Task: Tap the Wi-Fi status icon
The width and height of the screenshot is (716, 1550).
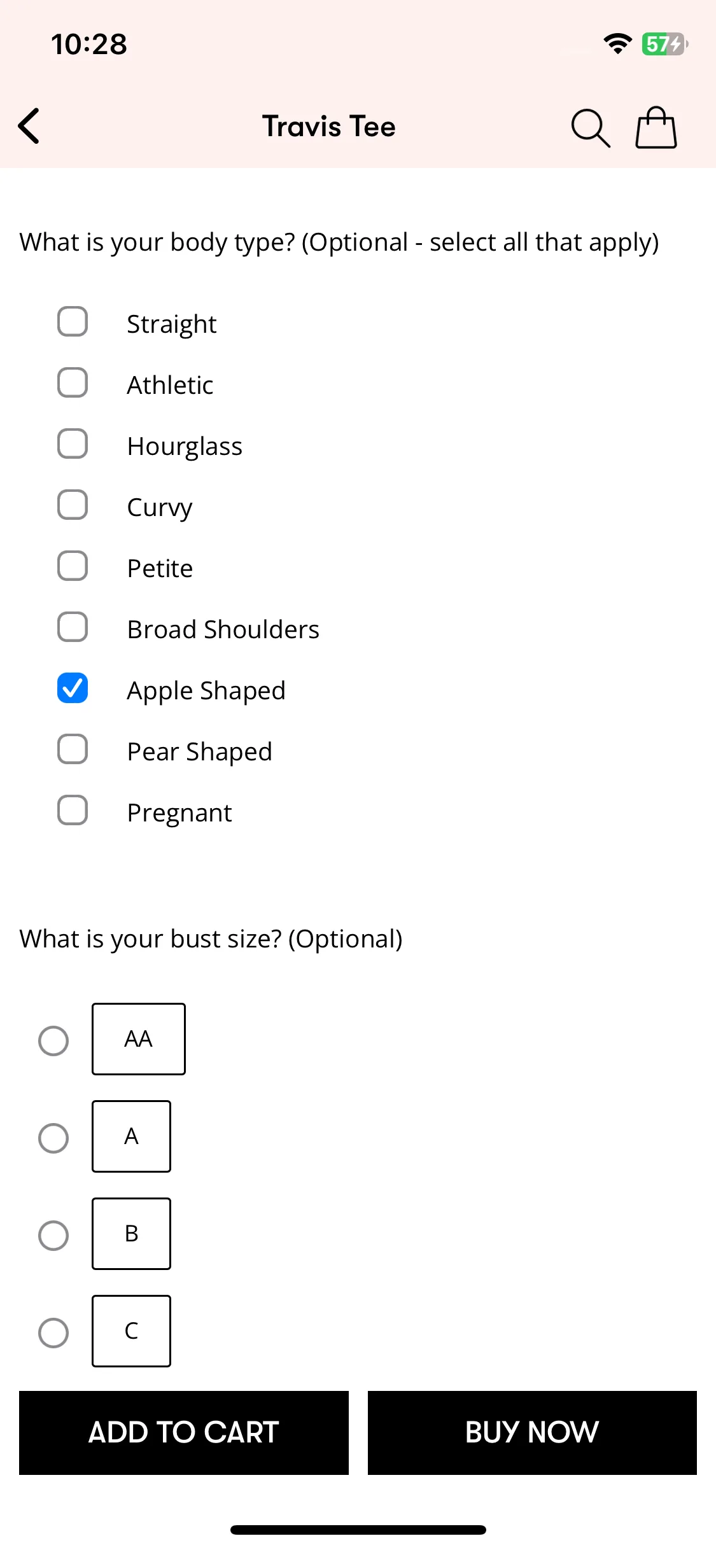Action: click(617, 44)
